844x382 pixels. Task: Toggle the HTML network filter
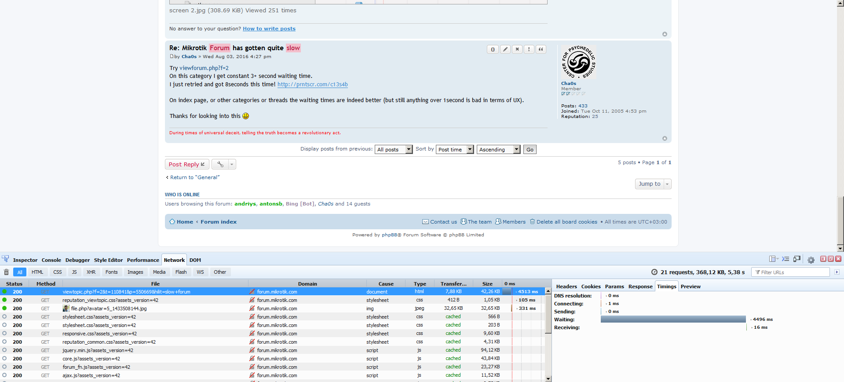click(37, 272)
